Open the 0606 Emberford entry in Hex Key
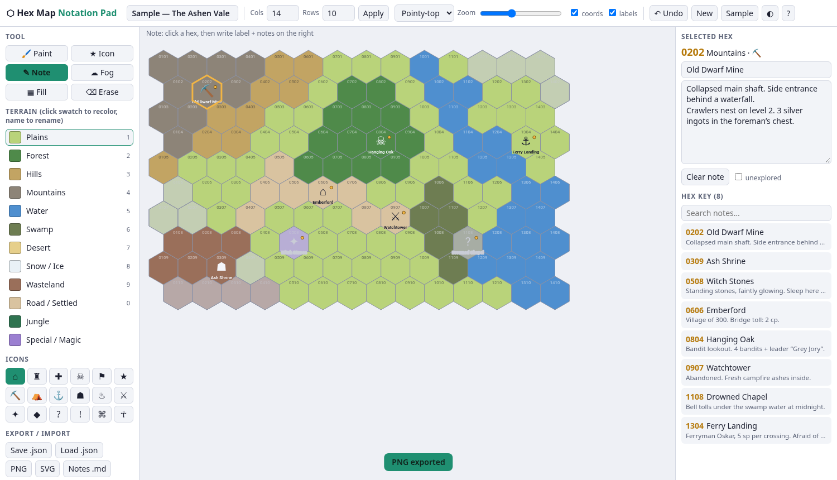This screenshot has height=480, width=837. pos(756,315)
